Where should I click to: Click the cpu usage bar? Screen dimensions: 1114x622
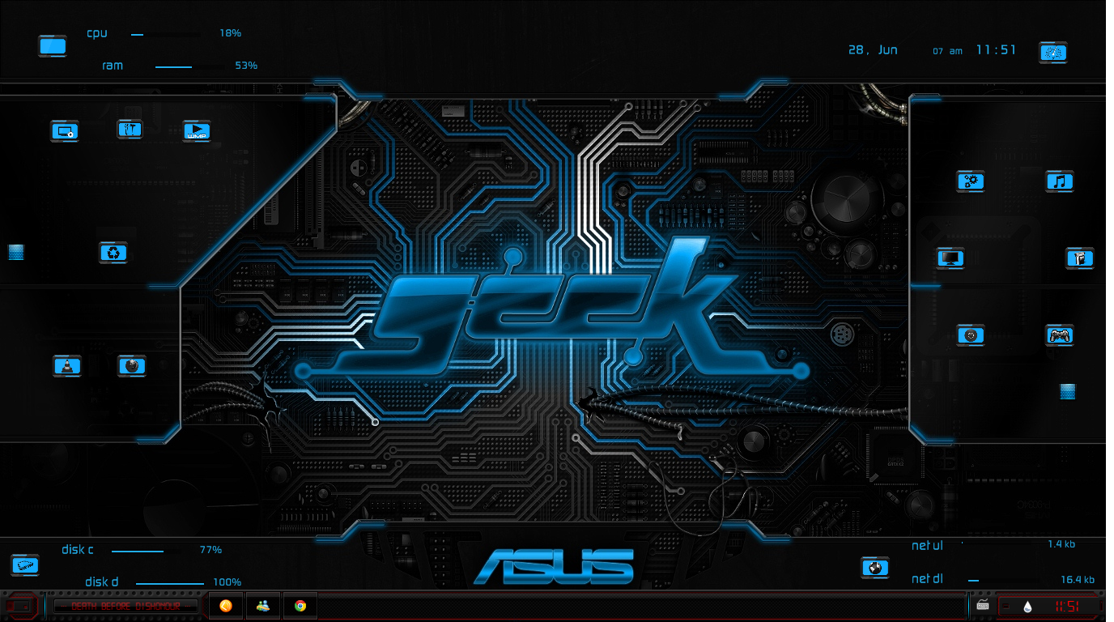(166, 35)
